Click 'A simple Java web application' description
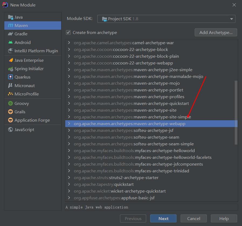 pos(97,207)
